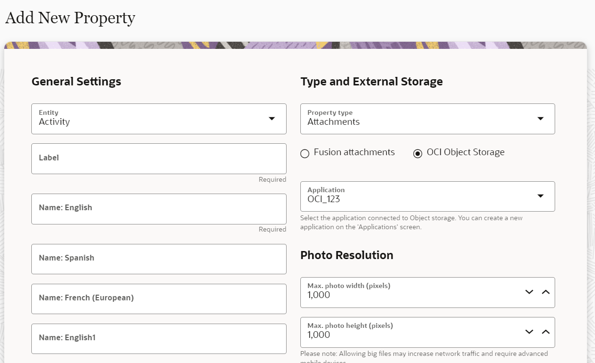Click the Max. photo height value field

408,335
